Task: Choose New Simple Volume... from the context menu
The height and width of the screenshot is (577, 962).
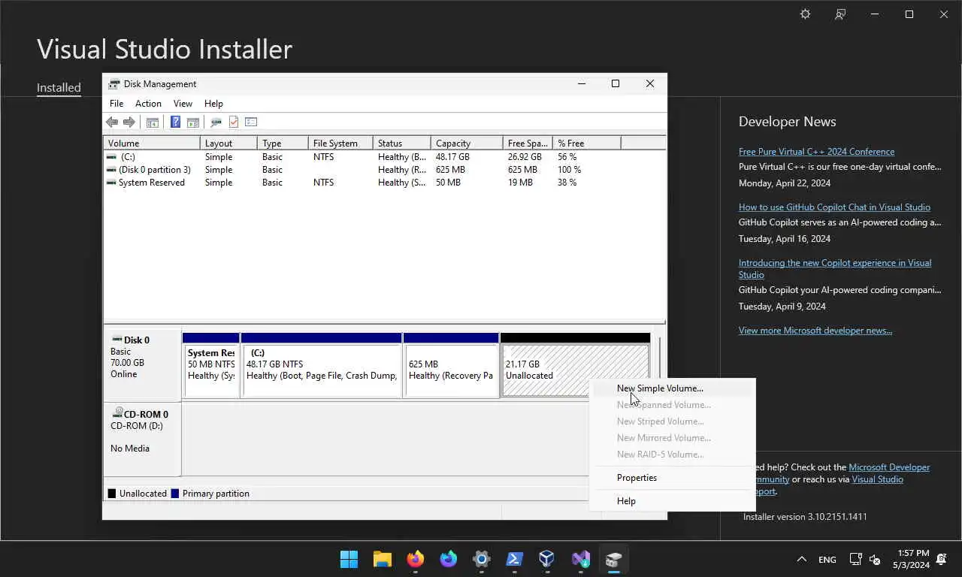Action: click(673, 388)
